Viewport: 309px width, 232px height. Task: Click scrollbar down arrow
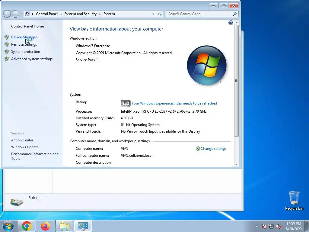pyautogui.click(x=237, y=164)
